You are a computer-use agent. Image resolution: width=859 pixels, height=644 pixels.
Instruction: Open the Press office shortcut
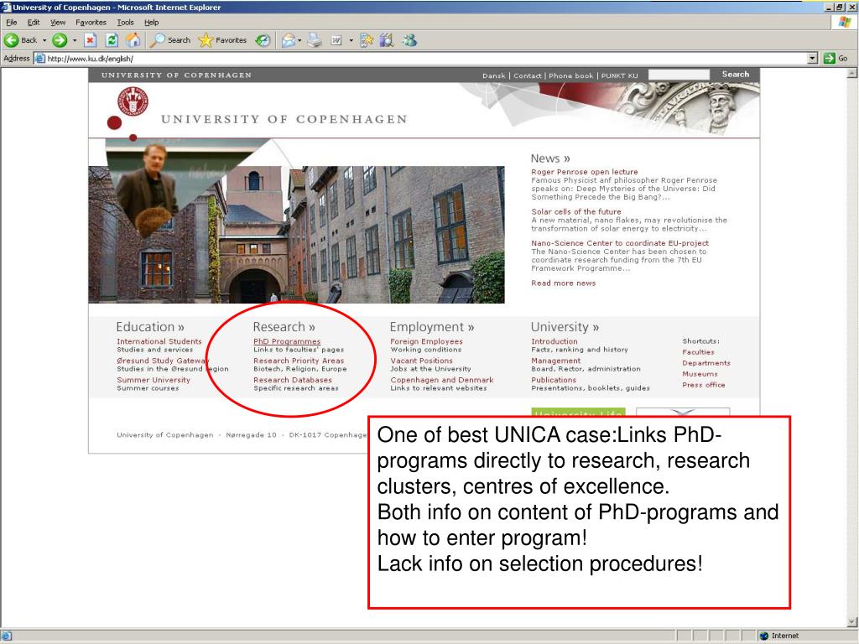tap(704, 385)
